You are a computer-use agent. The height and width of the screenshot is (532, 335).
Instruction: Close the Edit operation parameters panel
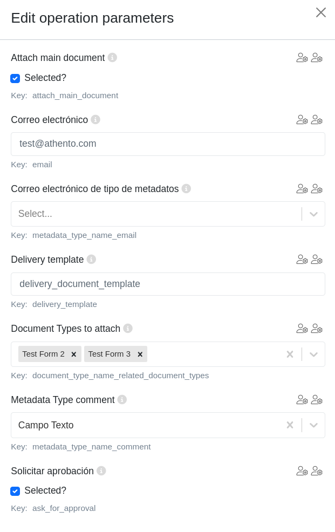321,12
